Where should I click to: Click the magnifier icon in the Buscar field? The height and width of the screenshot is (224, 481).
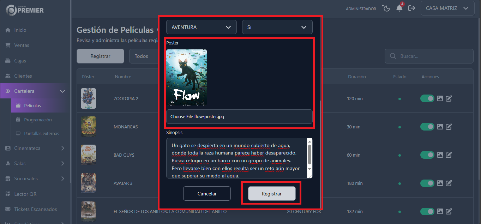(393, 56)
